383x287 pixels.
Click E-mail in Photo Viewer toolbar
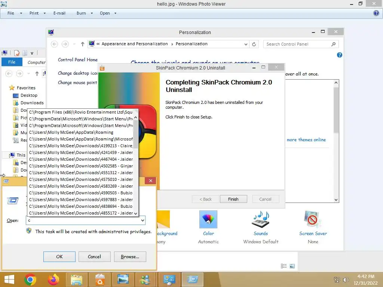click(x=59, y=13)
